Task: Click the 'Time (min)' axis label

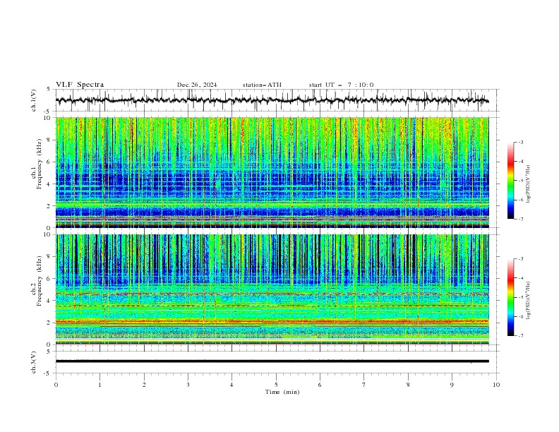Action: coord(282,392)
